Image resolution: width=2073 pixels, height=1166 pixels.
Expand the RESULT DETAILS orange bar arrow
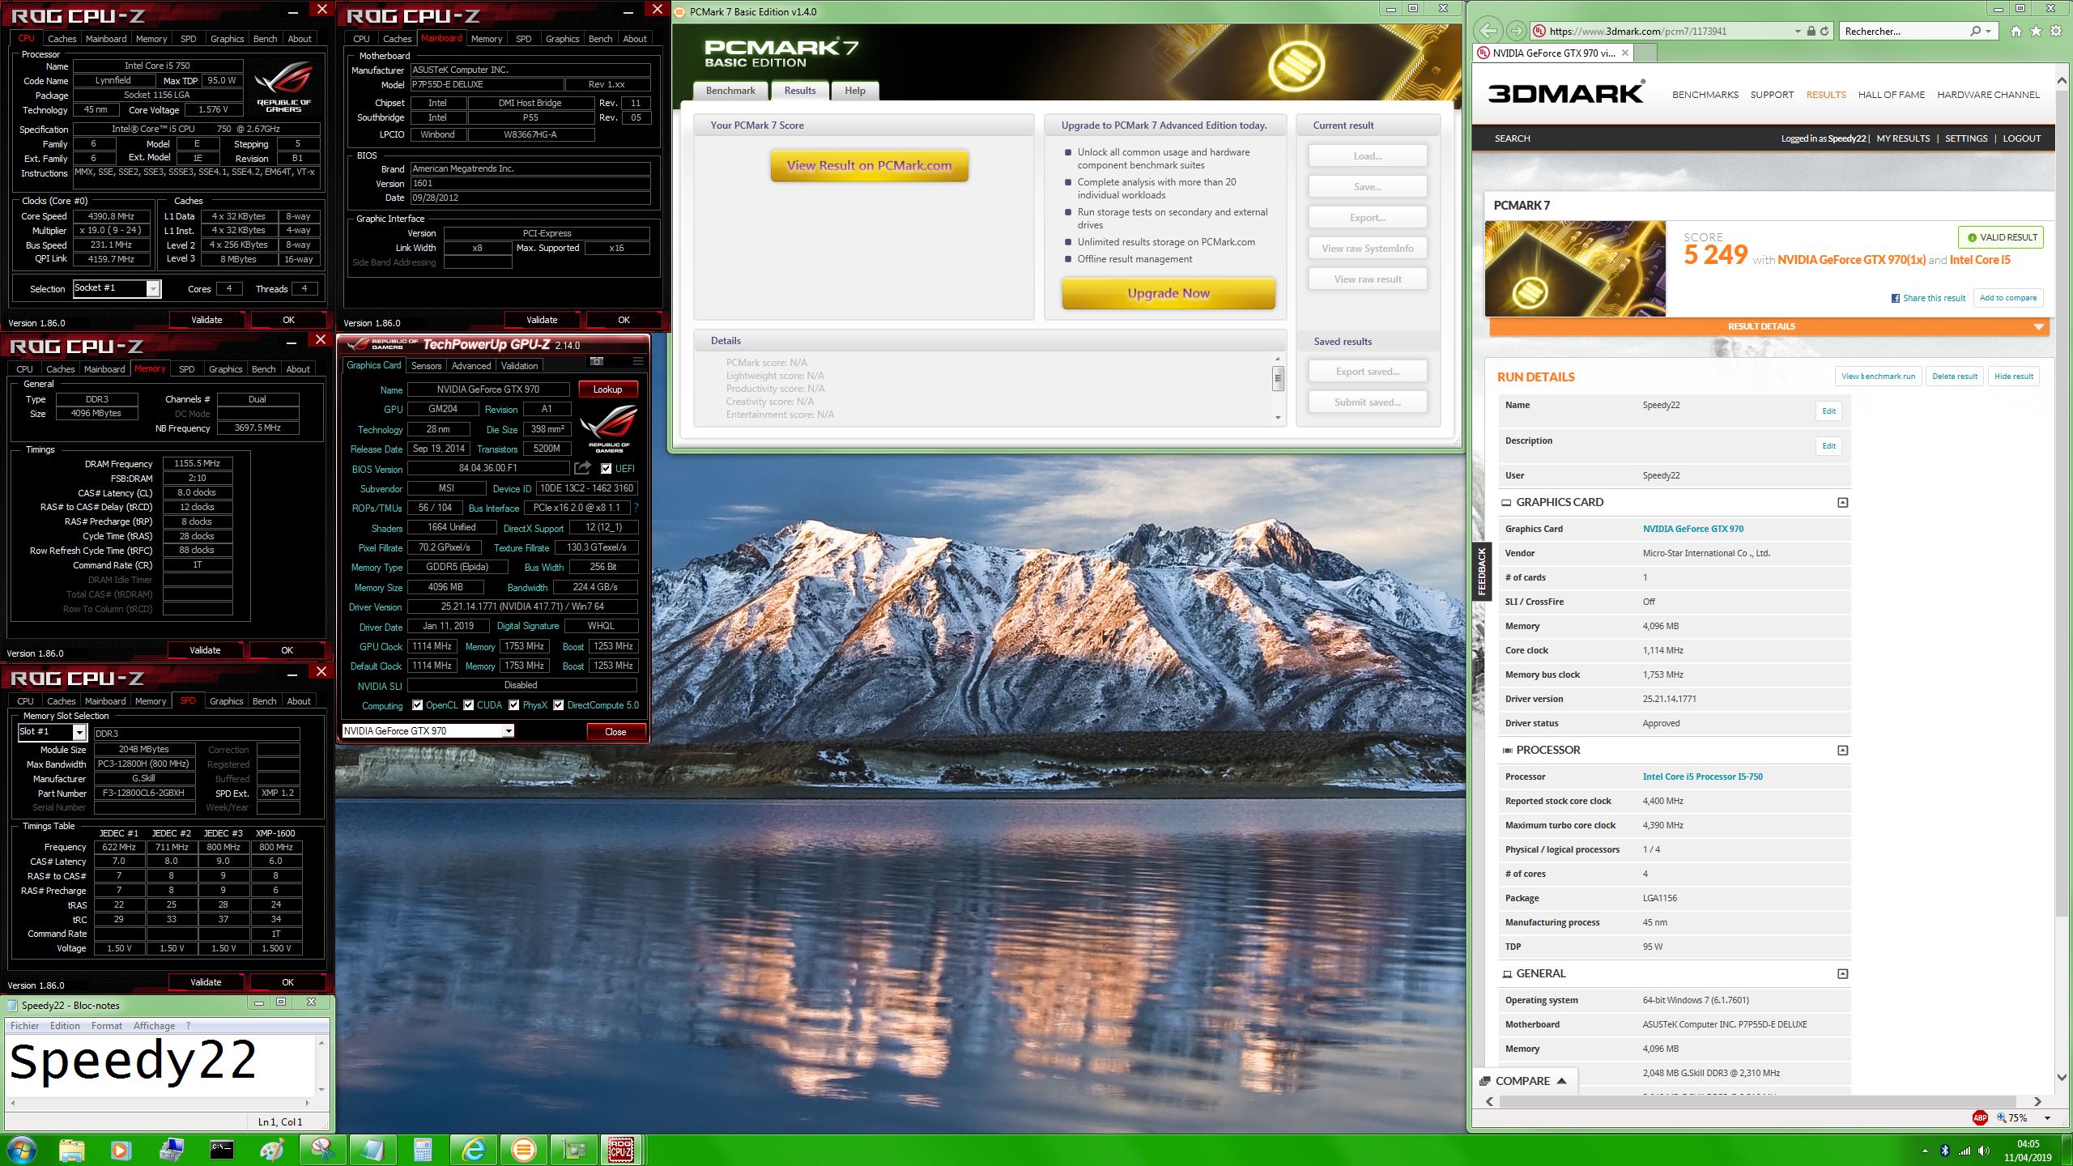pyautogui.click(x=2038, y=326)
